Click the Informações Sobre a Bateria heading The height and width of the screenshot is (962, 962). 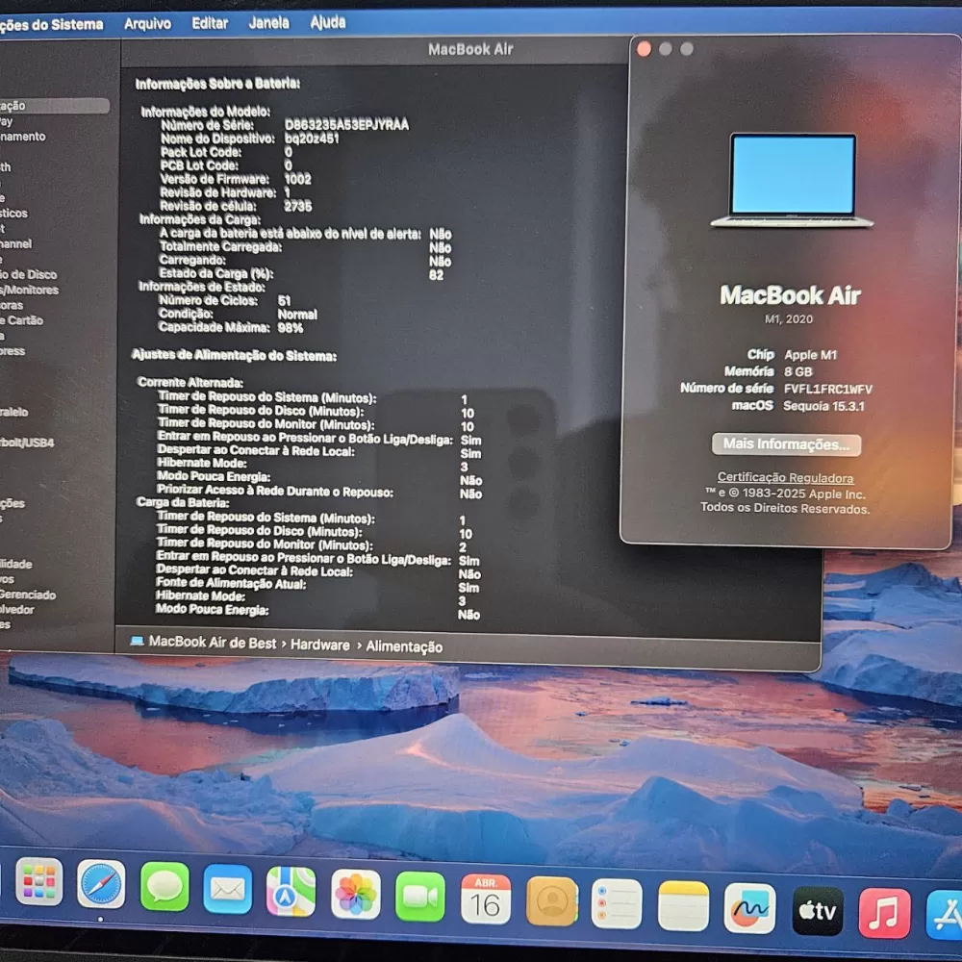[x=217, y=84]
